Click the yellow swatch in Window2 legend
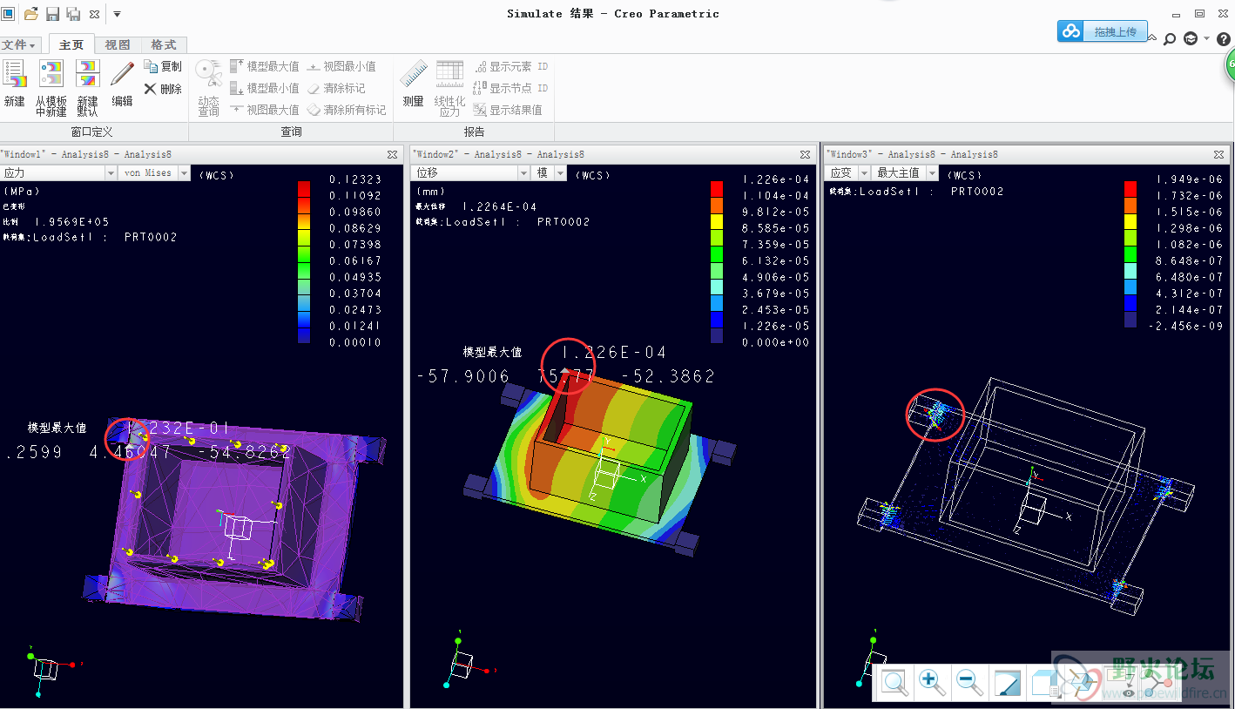1235x709 pixels. (716, 221)
